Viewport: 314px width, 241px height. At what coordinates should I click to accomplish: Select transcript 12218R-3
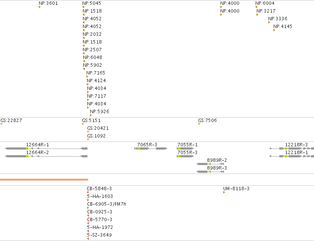[x=292, y=149]
